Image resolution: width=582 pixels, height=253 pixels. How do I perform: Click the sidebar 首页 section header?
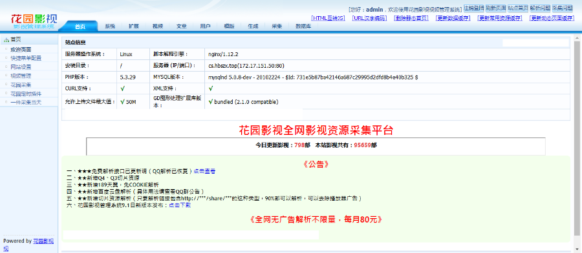(29, 39)
